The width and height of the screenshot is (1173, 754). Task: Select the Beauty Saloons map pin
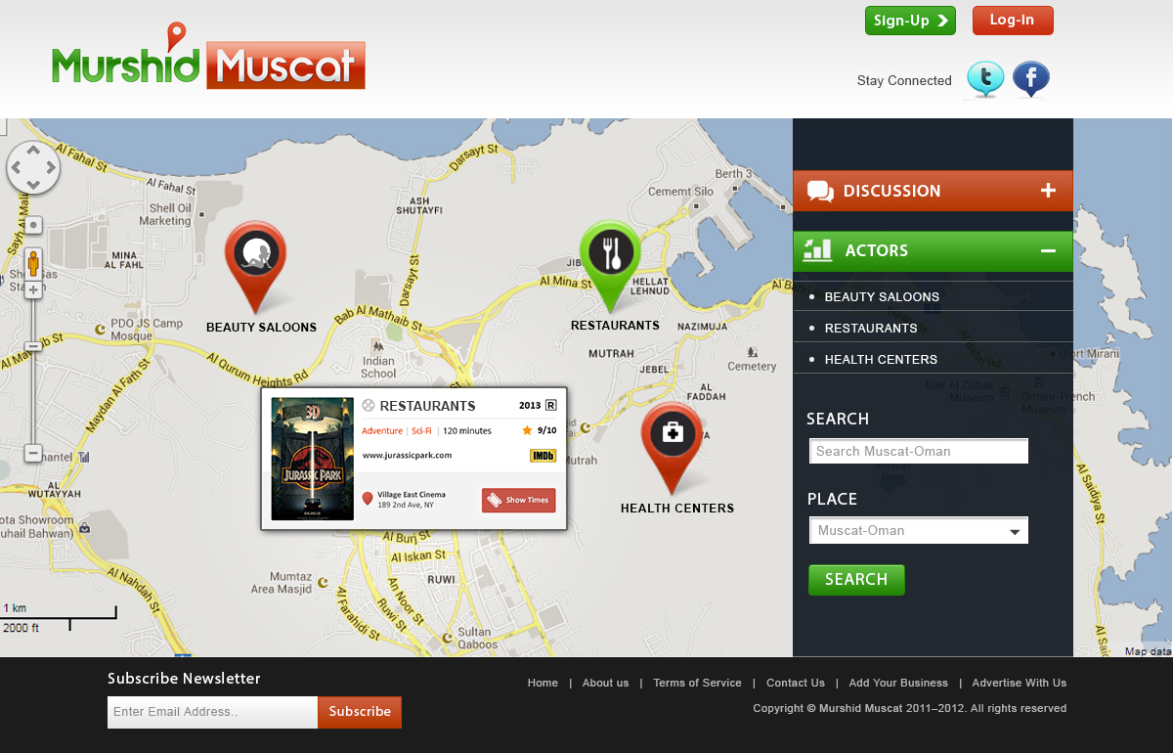[256, 265]
